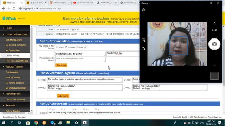Click sweater pronunciation text field
This screenshot has width=225, height=126.
coord(81,54)
